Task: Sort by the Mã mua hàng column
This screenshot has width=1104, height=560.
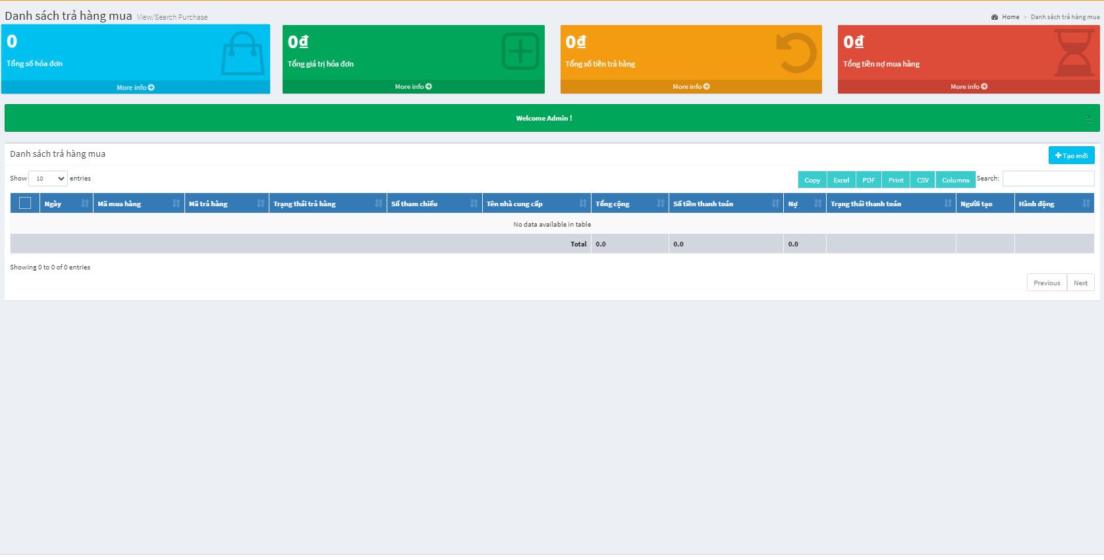Action: click(x=139, y=204)
